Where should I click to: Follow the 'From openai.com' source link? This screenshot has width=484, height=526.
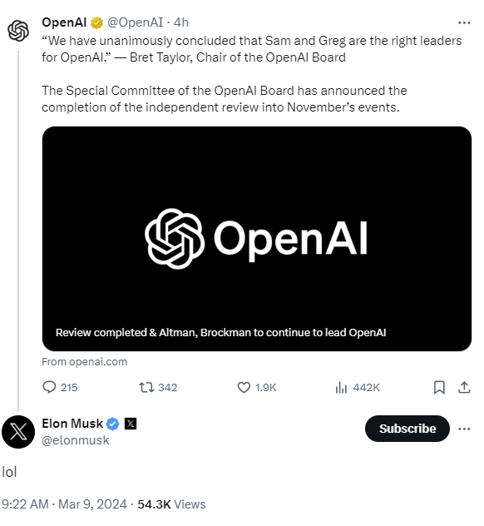pyautogui.click(x=85, y=361)
